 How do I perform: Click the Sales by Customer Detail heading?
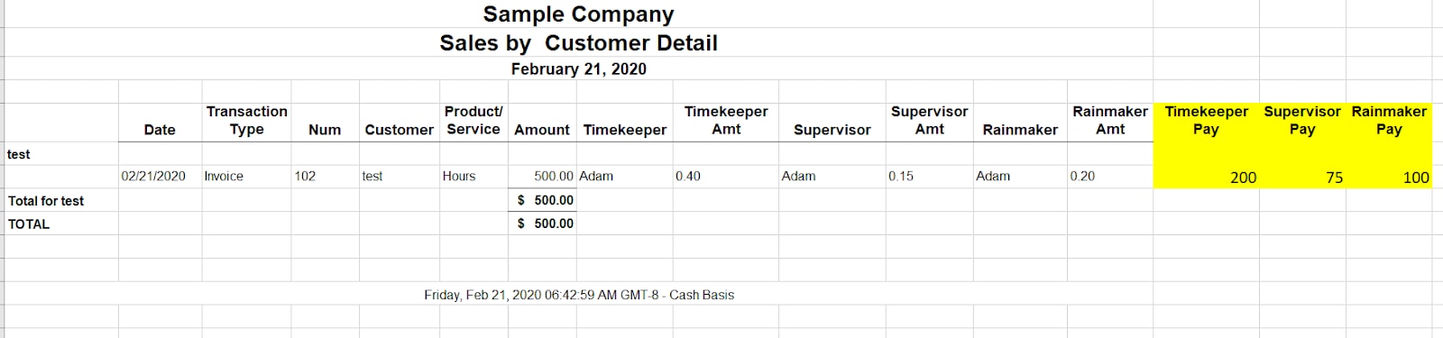[578, 43]
